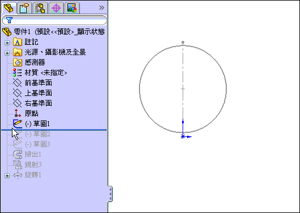Expand the 旋轉1 feature node
300x213 pixels.
(7, 176)
